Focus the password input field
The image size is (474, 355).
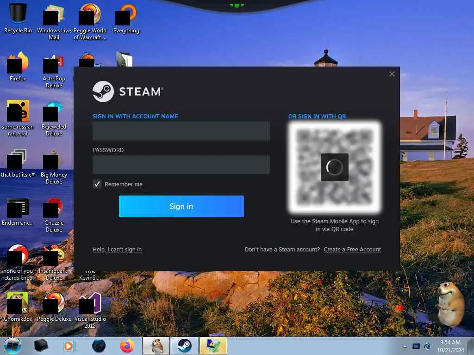click(181, 165)
